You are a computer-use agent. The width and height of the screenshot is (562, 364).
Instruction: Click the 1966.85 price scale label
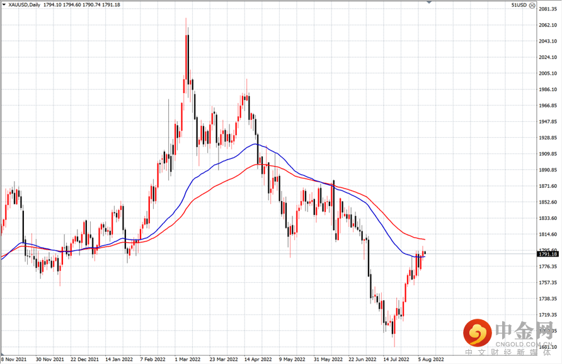(x=548, y=106)
